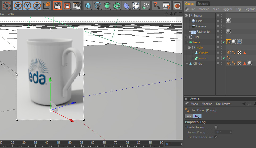Open the coordinate system axis icon

click(47, 6)
